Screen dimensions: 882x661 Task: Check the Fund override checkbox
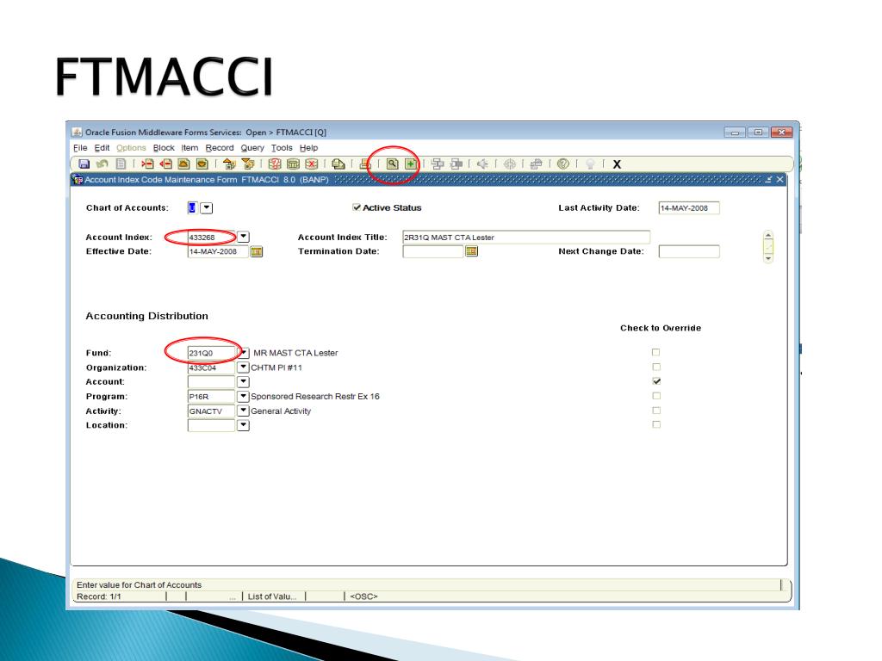point(655,352)
